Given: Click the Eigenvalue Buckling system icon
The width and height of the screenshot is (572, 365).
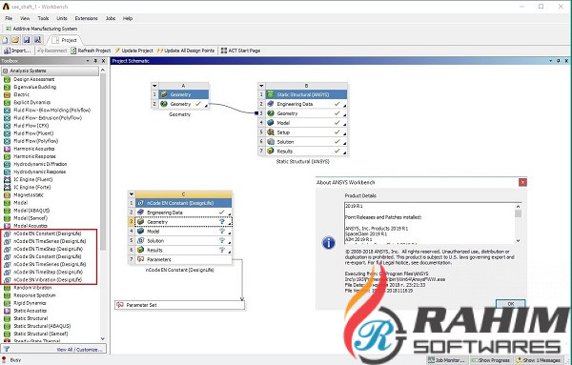Looking at the screenshot, I should (x=7, y=87).
